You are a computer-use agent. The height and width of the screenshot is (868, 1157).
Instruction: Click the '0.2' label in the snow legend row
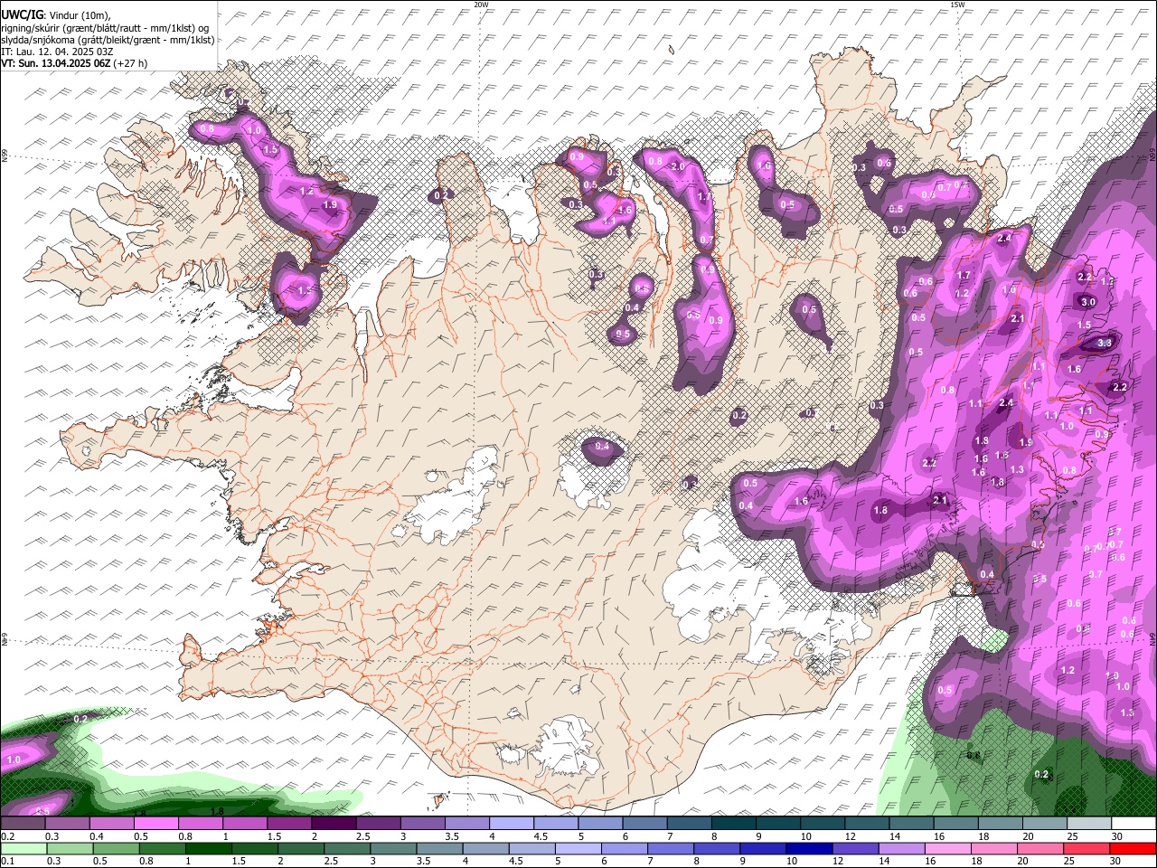pyautogui.click(x=7, y=837)
